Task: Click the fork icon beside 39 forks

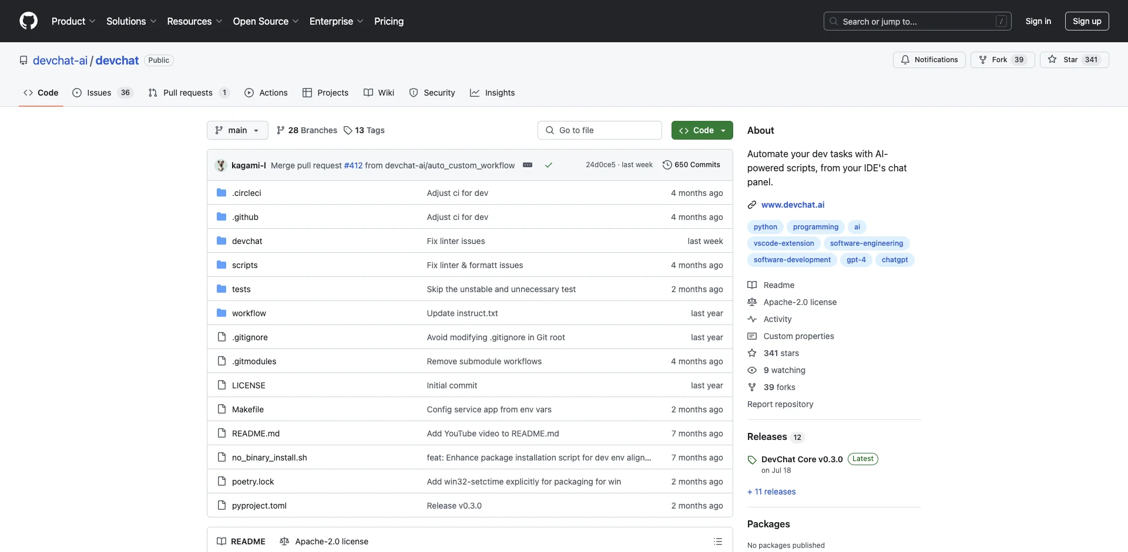Action: pos(752,387)
